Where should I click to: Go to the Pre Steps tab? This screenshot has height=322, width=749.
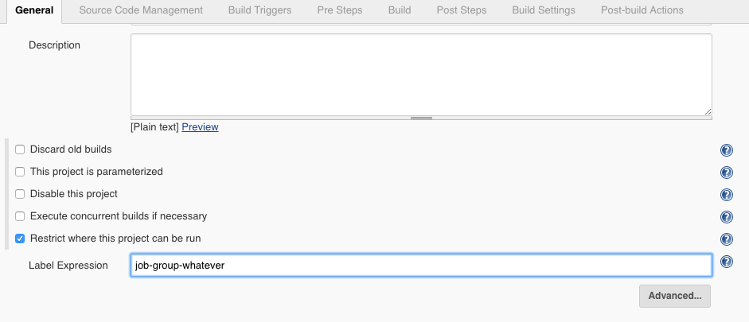[x=339, y=10]
